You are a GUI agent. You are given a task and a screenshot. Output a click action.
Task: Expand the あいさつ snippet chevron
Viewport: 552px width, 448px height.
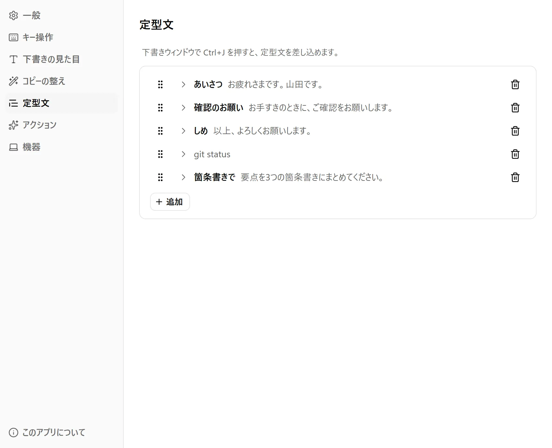(183, 84)
